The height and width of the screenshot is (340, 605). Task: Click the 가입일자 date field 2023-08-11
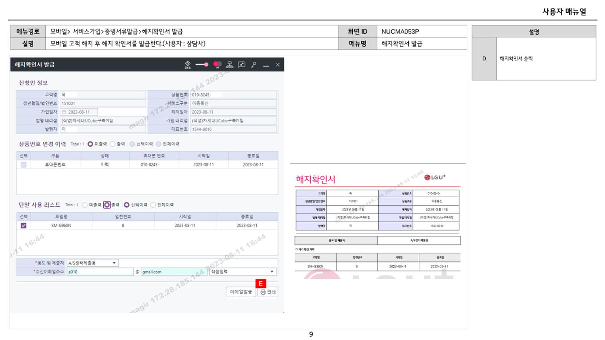79,112
